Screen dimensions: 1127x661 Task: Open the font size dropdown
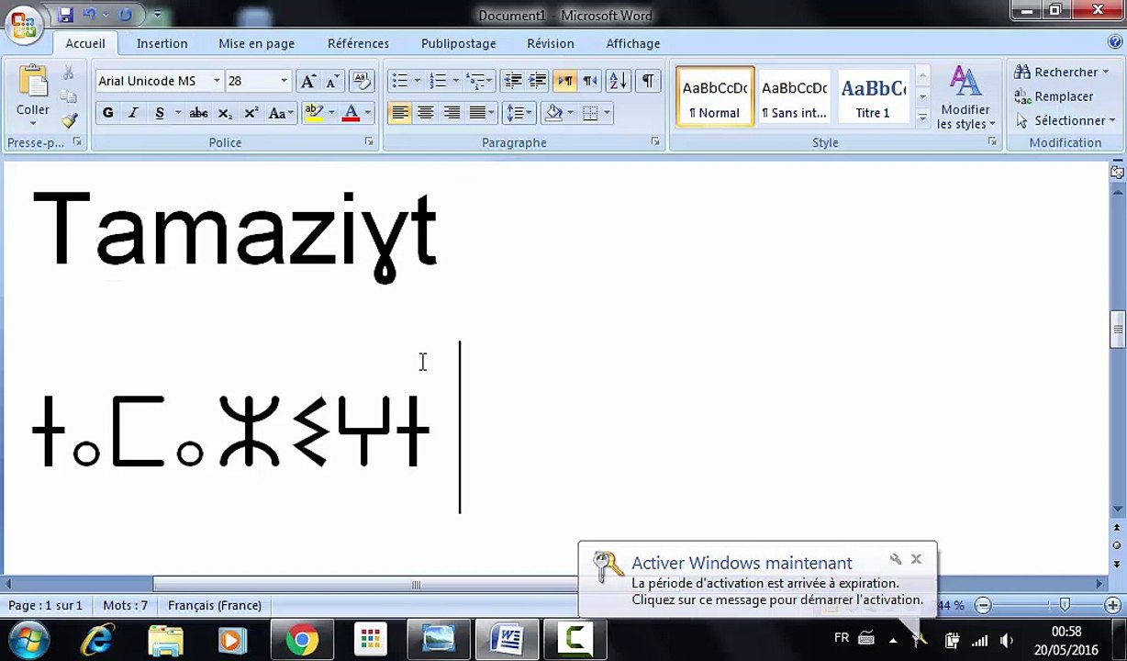pyautogui.click(x=284, y=81)
